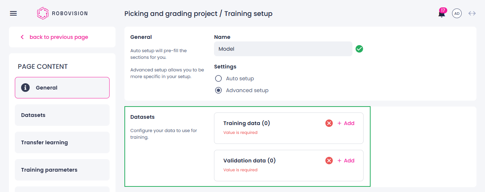The image size is (485, 192).
Task: Click the red error icon for Training data
Action: pyautogui.click(x=329, y=123)
